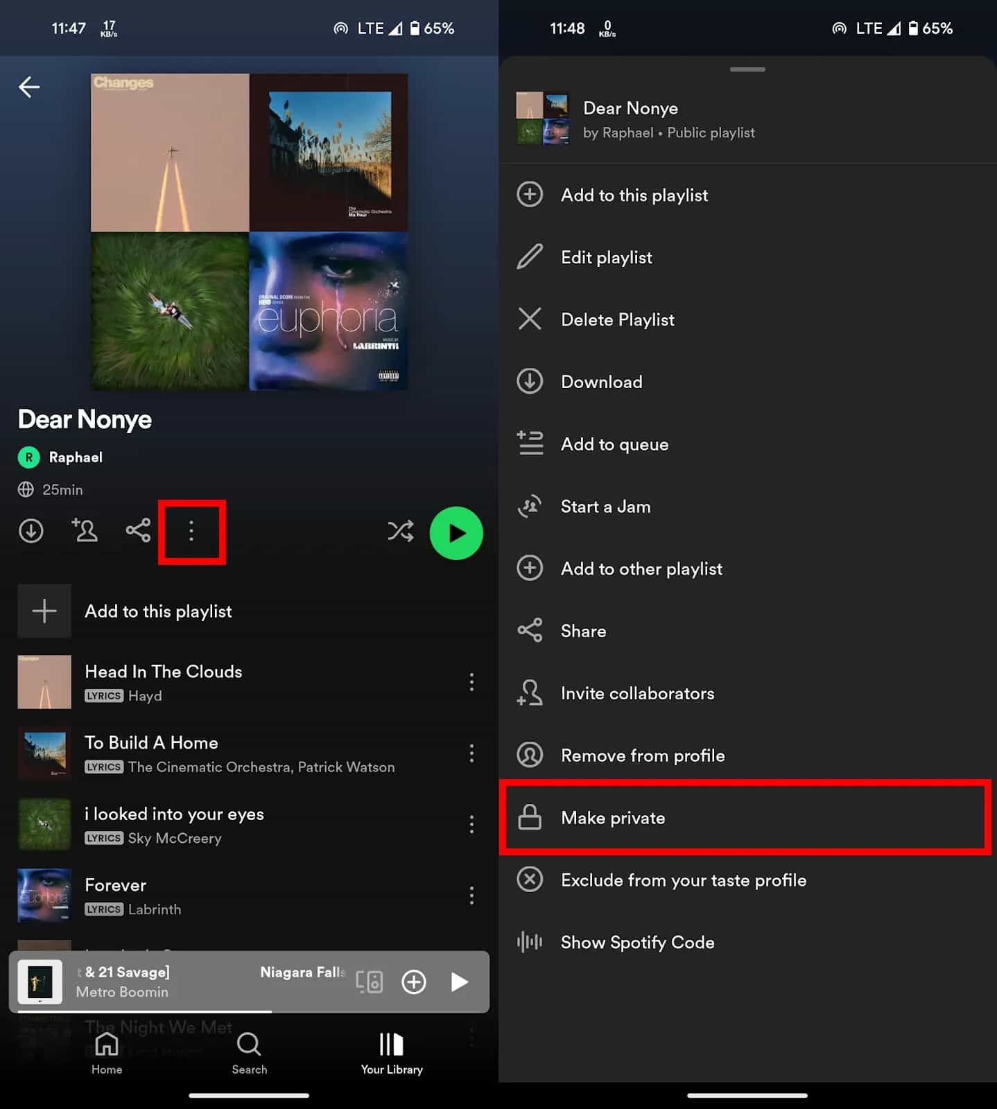Open the playlist three-dot options menu
Viewport: 997px width, 1109px height.
(191, 532)
